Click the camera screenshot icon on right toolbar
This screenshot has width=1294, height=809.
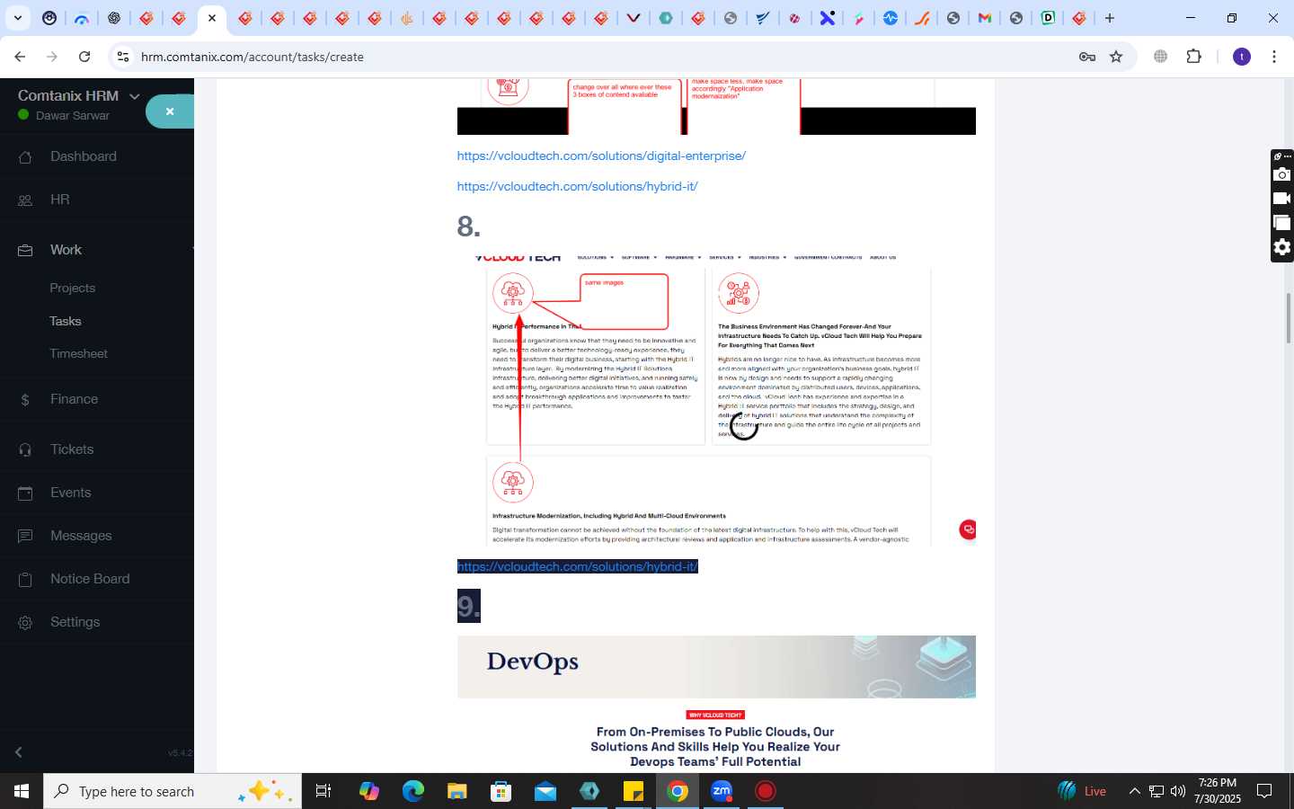click(1282, 174)
